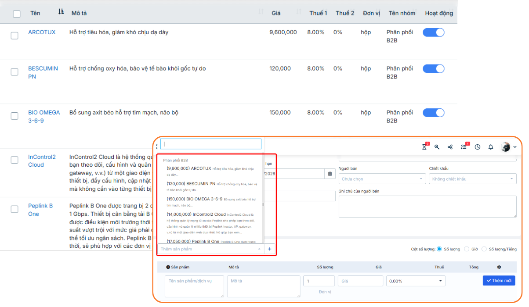Focus the Mô tả textarea in items row
This screenshot has height=307, width=529.
[264, 286]
